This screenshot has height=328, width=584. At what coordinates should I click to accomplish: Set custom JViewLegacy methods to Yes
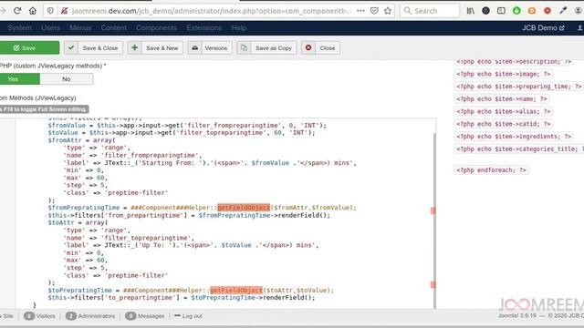tap(19, 79)
